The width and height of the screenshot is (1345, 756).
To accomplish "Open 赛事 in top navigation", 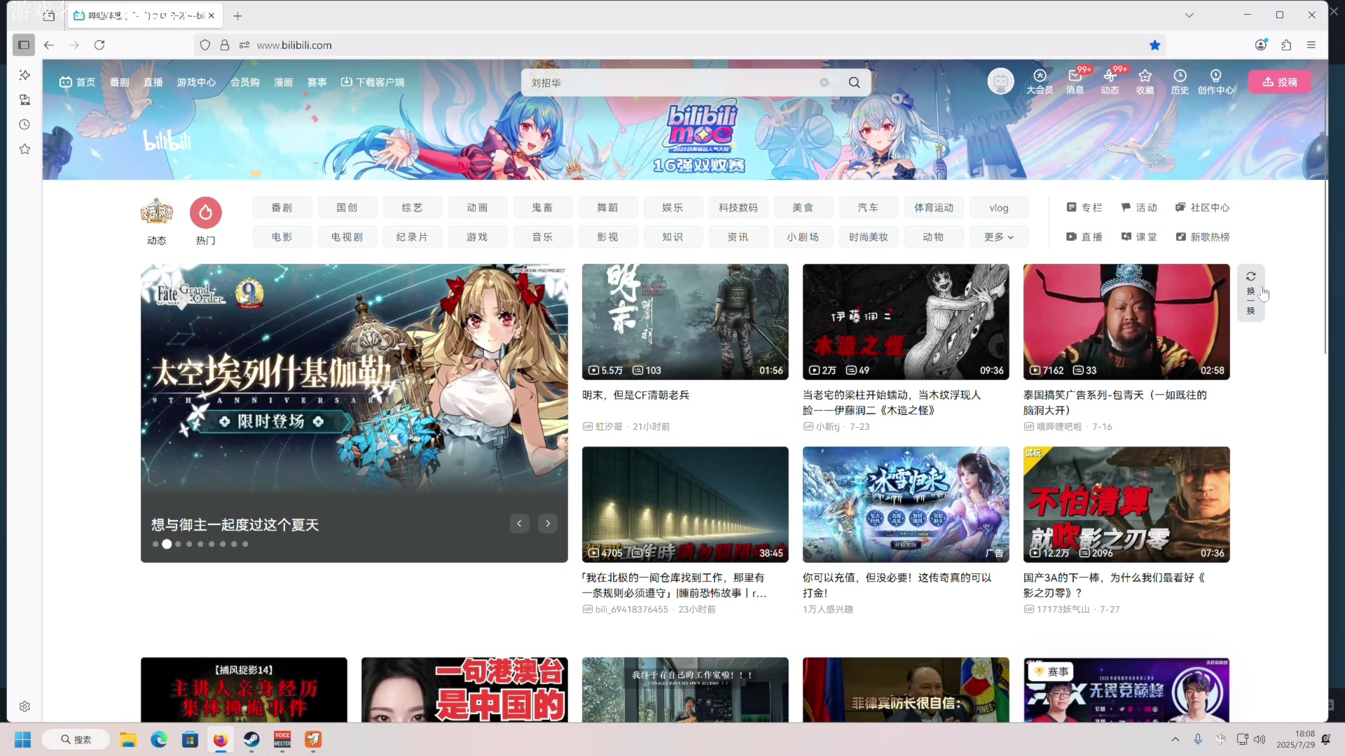I will coord(317,82).
